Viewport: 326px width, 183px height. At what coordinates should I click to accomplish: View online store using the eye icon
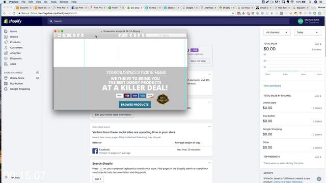coord(37,78)
